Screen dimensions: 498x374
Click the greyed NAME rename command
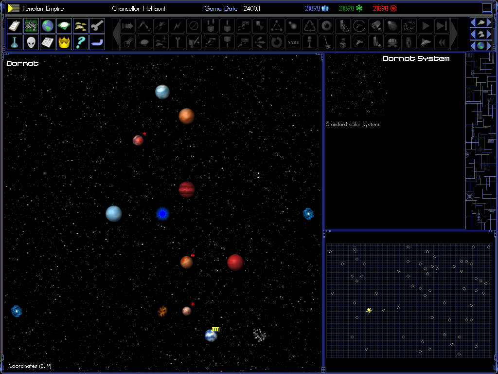click(x=293, y=42)
